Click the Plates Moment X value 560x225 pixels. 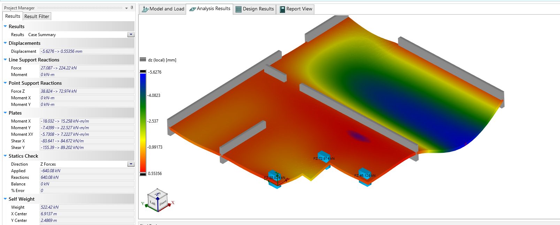[87, 121]
